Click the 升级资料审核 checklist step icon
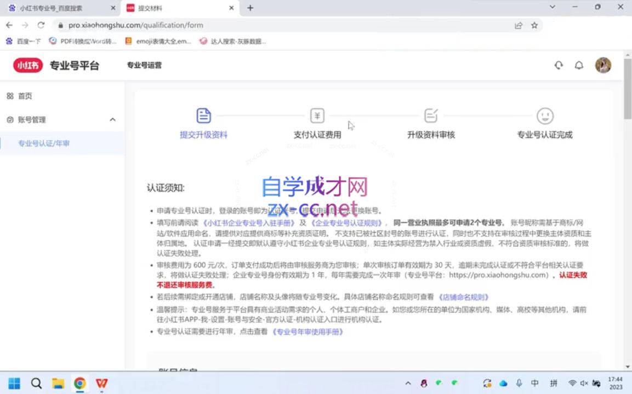The height and width of the screenshot is (394, 632). click(x=431, y=115)
